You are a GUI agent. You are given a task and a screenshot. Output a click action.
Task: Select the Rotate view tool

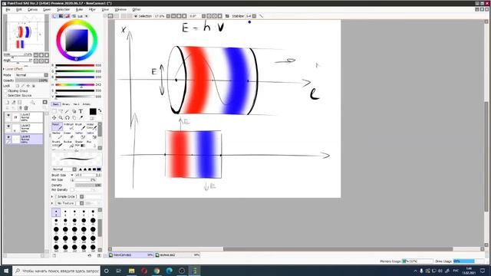(x=68, y=117)
